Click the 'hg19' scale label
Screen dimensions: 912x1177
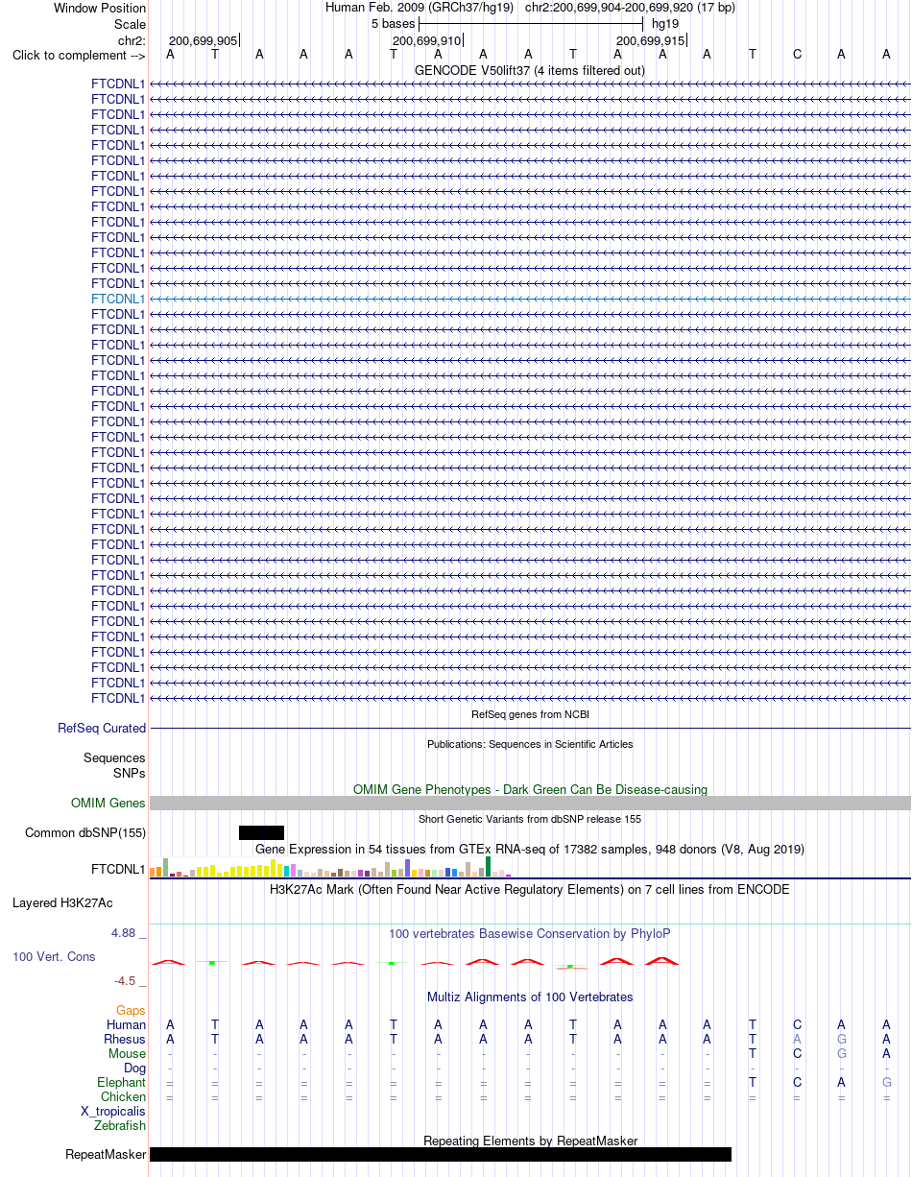point(664,22)
